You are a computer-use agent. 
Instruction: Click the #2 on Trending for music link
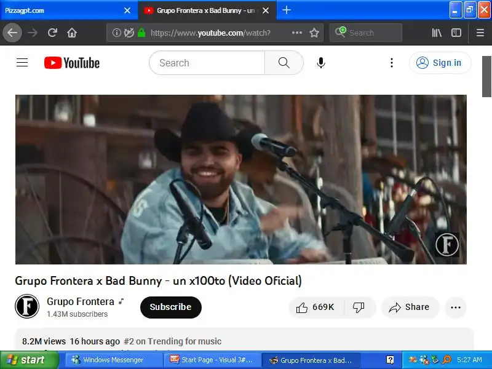[x=173, y=341]
